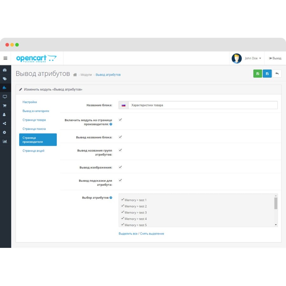The width and height of the screenshot is (286, 286).
Task: Open the marketing share sidebar icon
Action: click(4, 124)
